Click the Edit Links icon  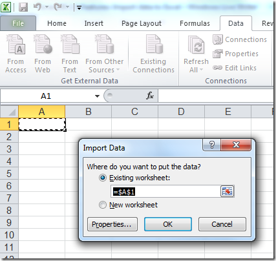[x=217, y=68]
